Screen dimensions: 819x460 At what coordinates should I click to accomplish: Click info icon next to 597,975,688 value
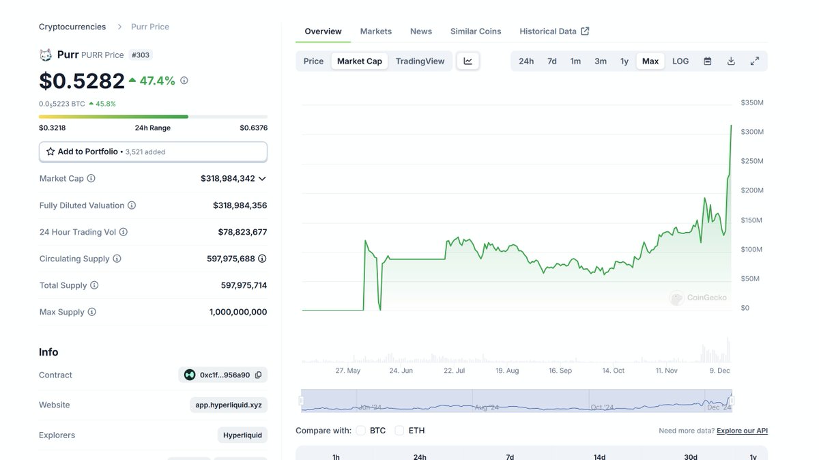point(262,259)
